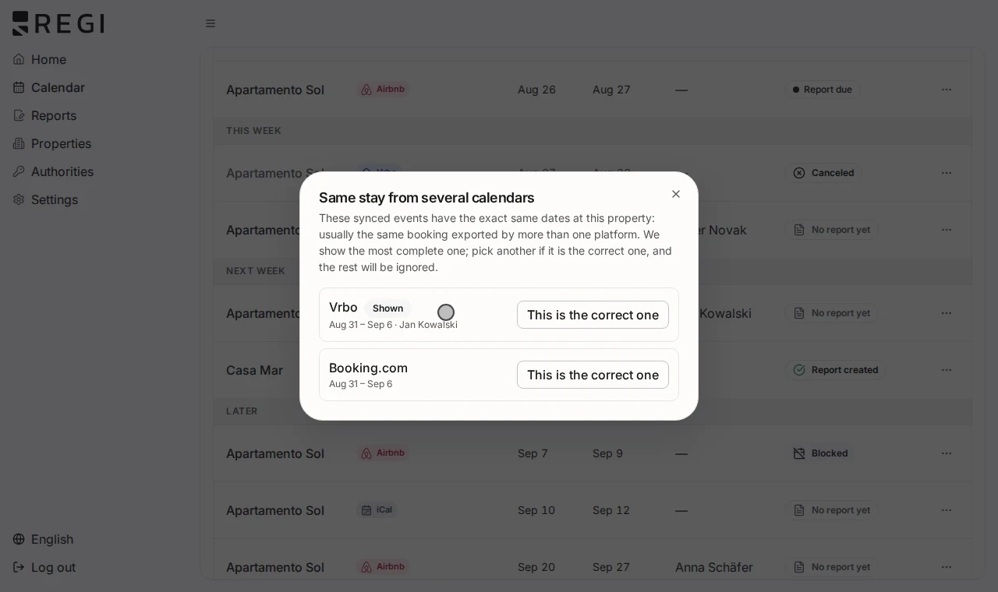This screenshot has height=592, width=998.
Task: Open the Authorities page
Action: click(62, 171)
